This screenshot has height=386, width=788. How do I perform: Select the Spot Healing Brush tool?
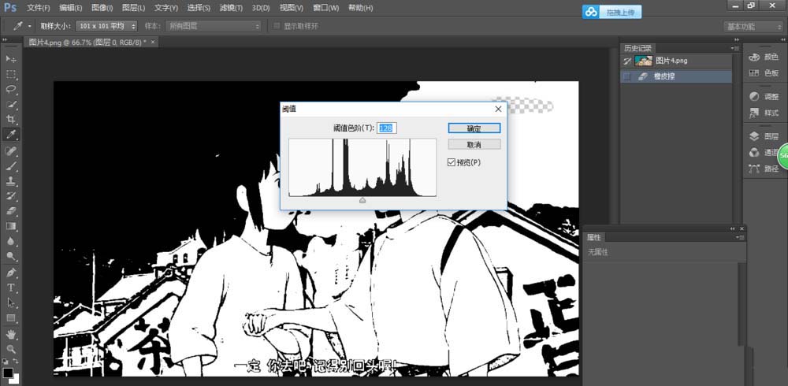click(11, 150)
